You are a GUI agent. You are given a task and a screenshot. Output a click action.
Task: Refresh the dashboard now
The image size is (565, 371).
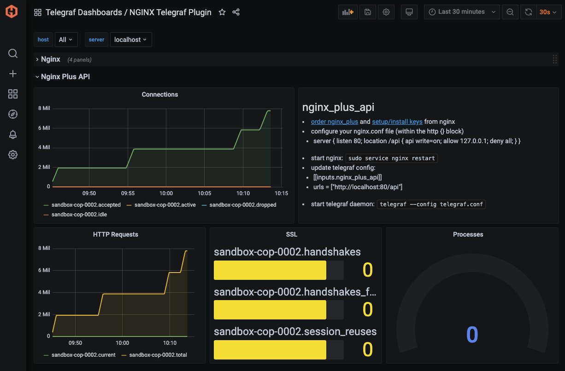coord(529,12)
